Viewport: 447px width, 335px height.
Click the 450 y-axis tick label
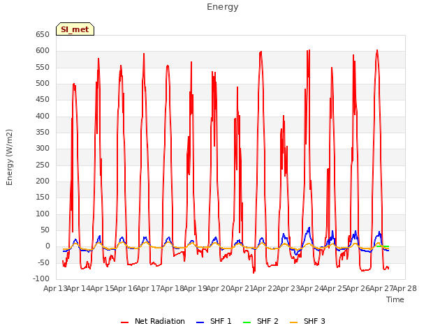[43, 100]
